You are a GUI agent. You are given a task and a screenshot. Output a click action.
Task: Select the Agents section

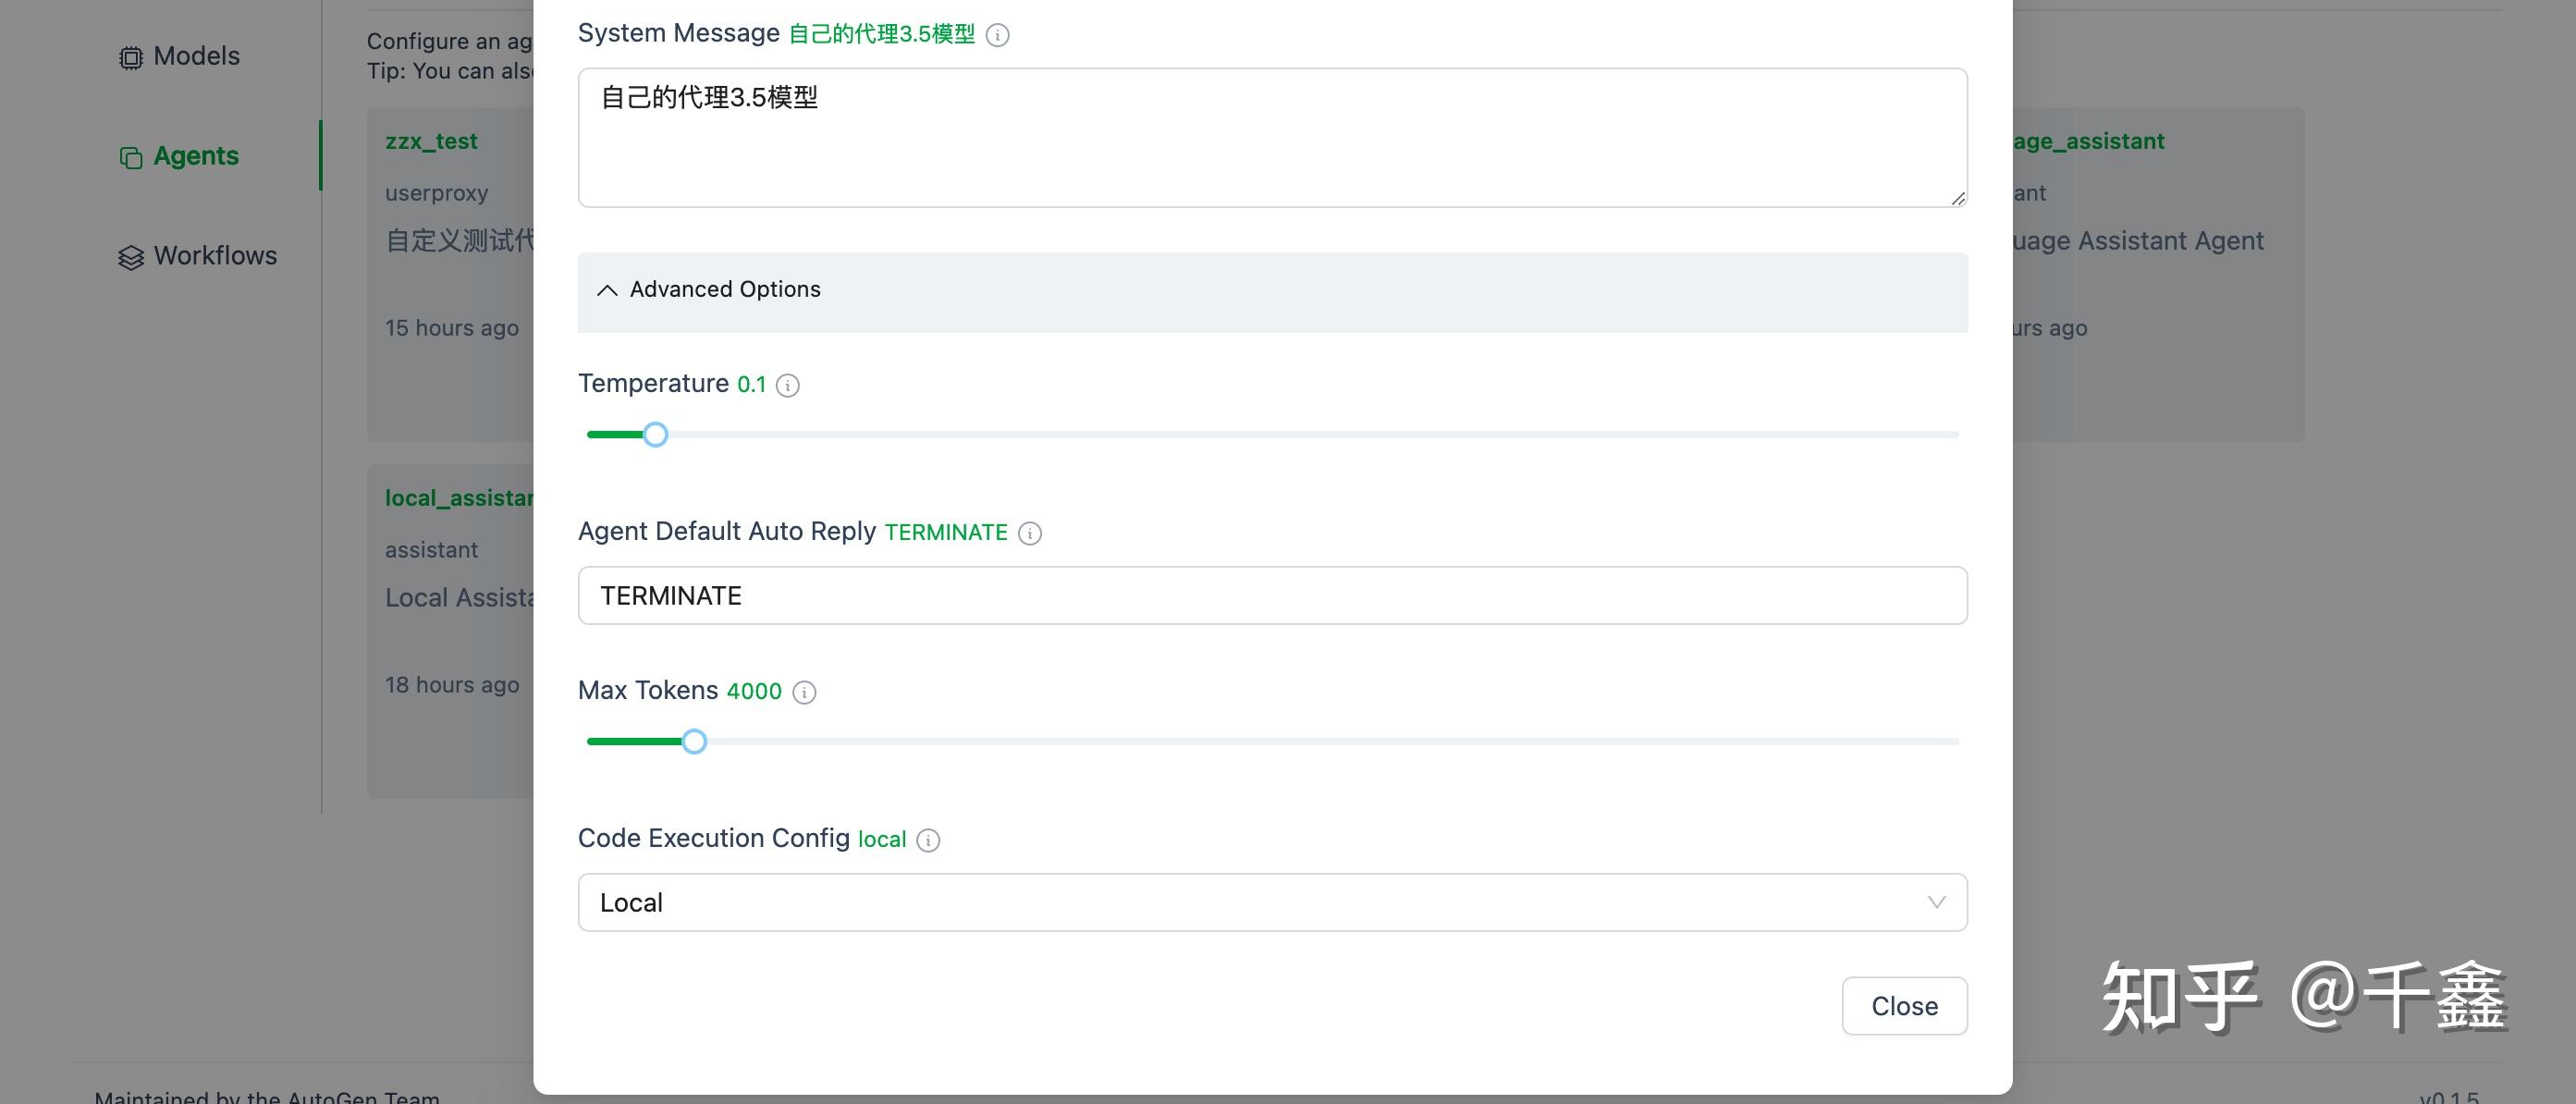(x=196, y=157)
